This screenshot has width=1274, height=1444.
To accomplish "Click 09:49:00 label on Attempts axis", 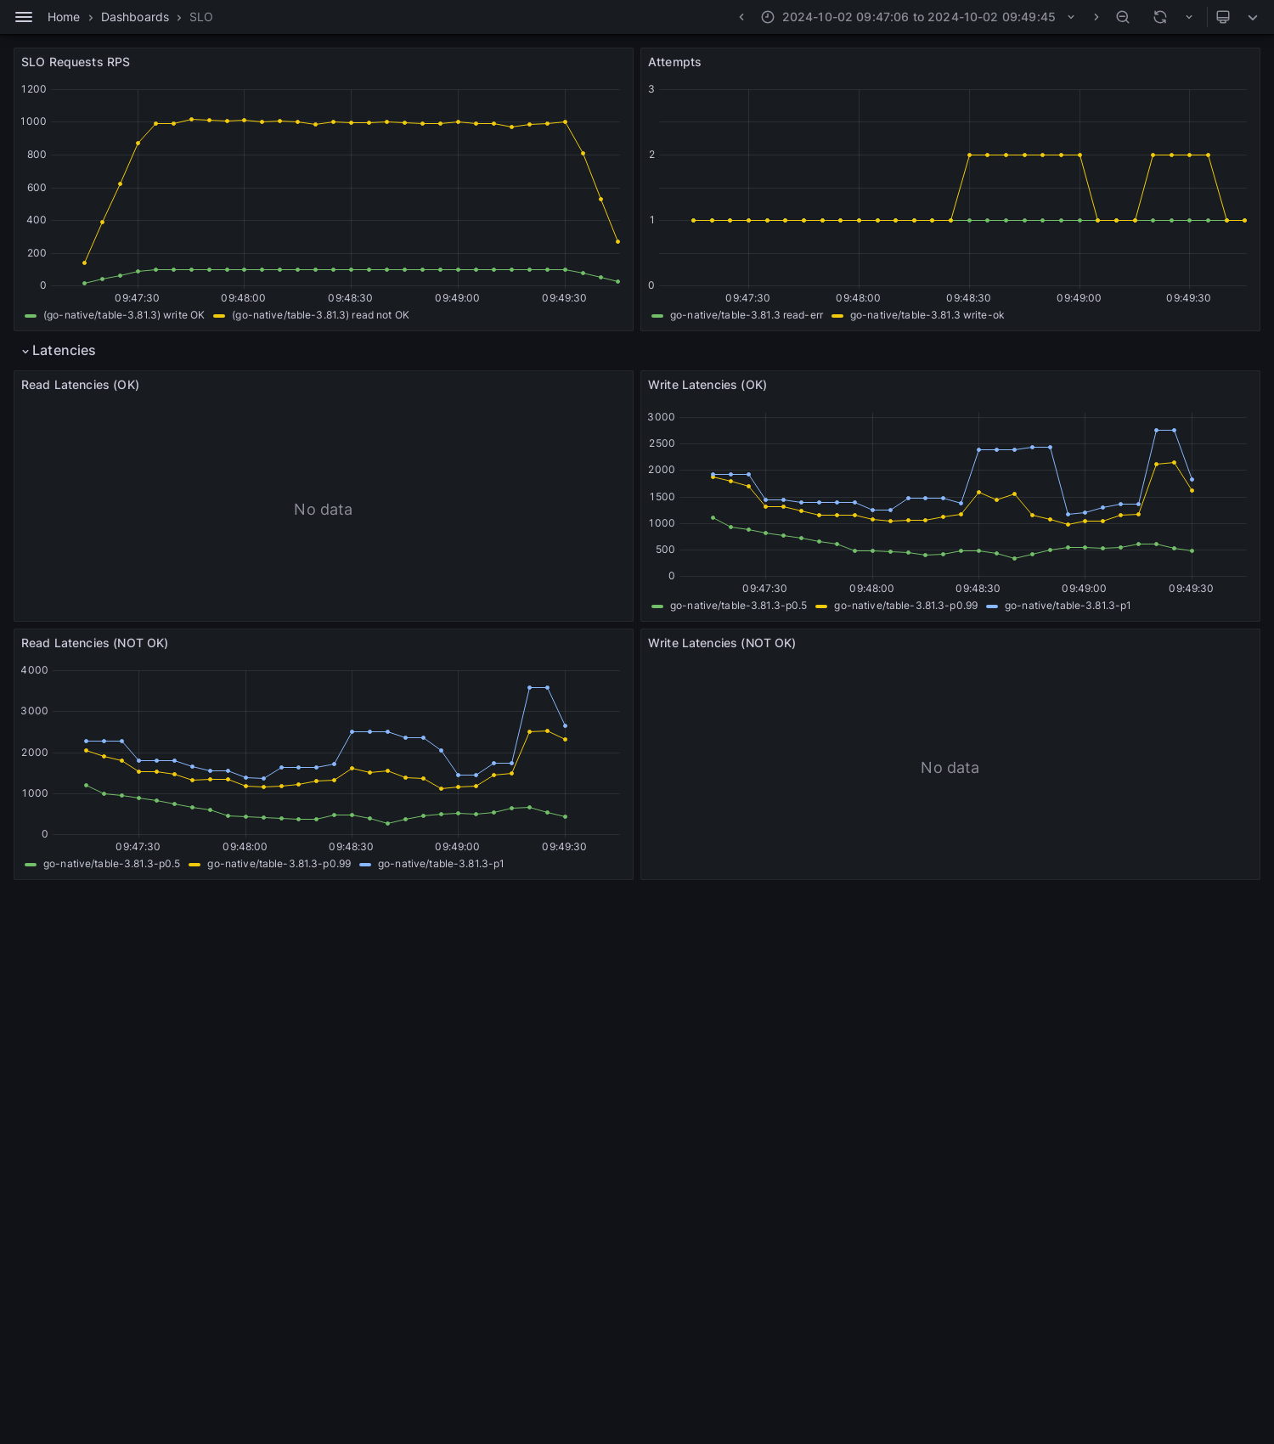I will click(1079, 298).
